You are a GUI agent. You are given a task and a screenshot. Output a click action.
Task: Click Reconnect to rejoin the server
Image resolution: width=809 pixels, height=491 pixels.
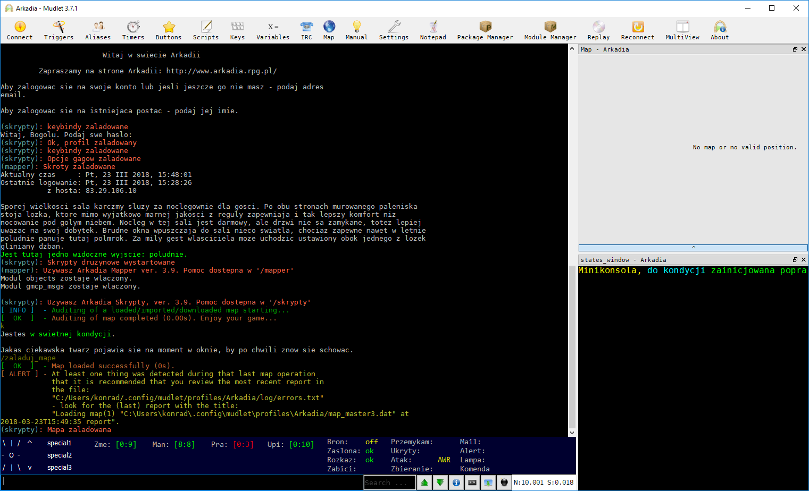click(638, 30)
